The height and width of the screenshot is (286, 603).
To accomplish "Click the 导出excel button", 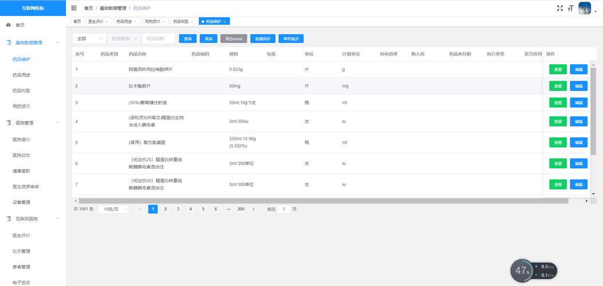I will coord(234,38).
